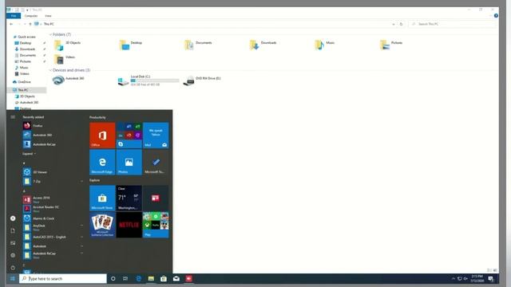The height and width of the screenshot is (287, 511).
Task: Open Autodesk 360 under Devices and drives
Action: (69, 80)
